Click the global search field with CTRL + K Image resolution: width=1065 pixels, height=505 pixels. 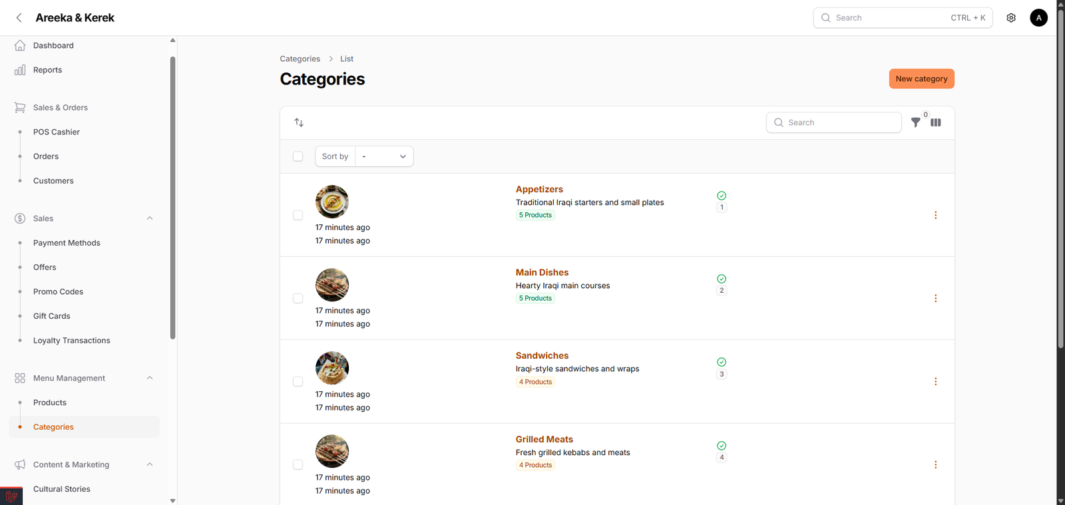[x=903, y=18]
